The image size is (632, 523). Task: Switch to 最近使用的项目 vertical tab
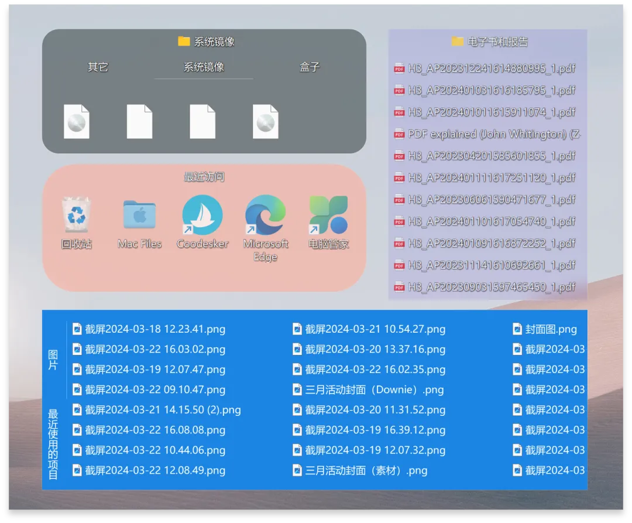(53, 444)
